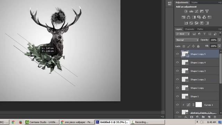The height and width of the screenshot is (125, 222).
Task: Open the Normal blend mode dropdown
Action: tap(187, 40)
